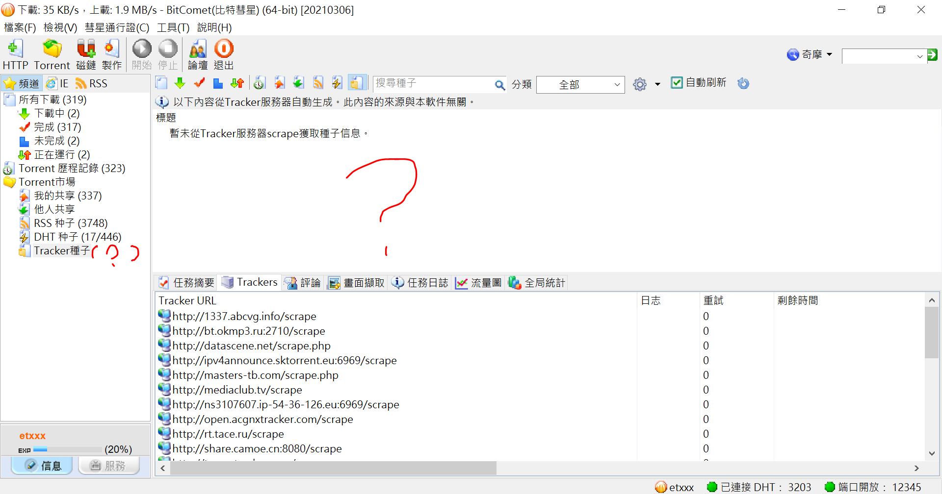Click the DHT torrents lightning filter icon

click(337, 83)
